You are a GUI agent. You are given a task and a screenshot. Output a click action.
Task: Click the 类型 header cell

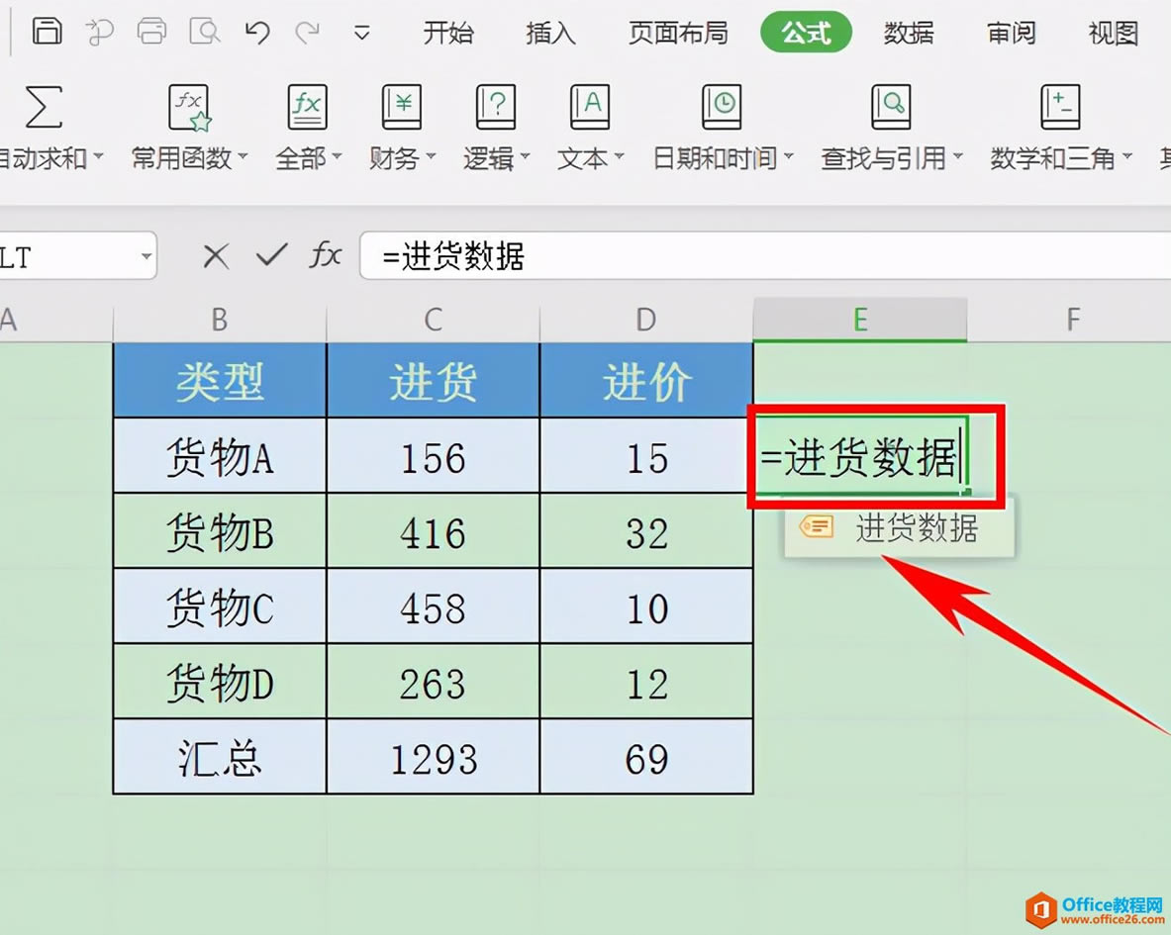(x=220, y=381)
